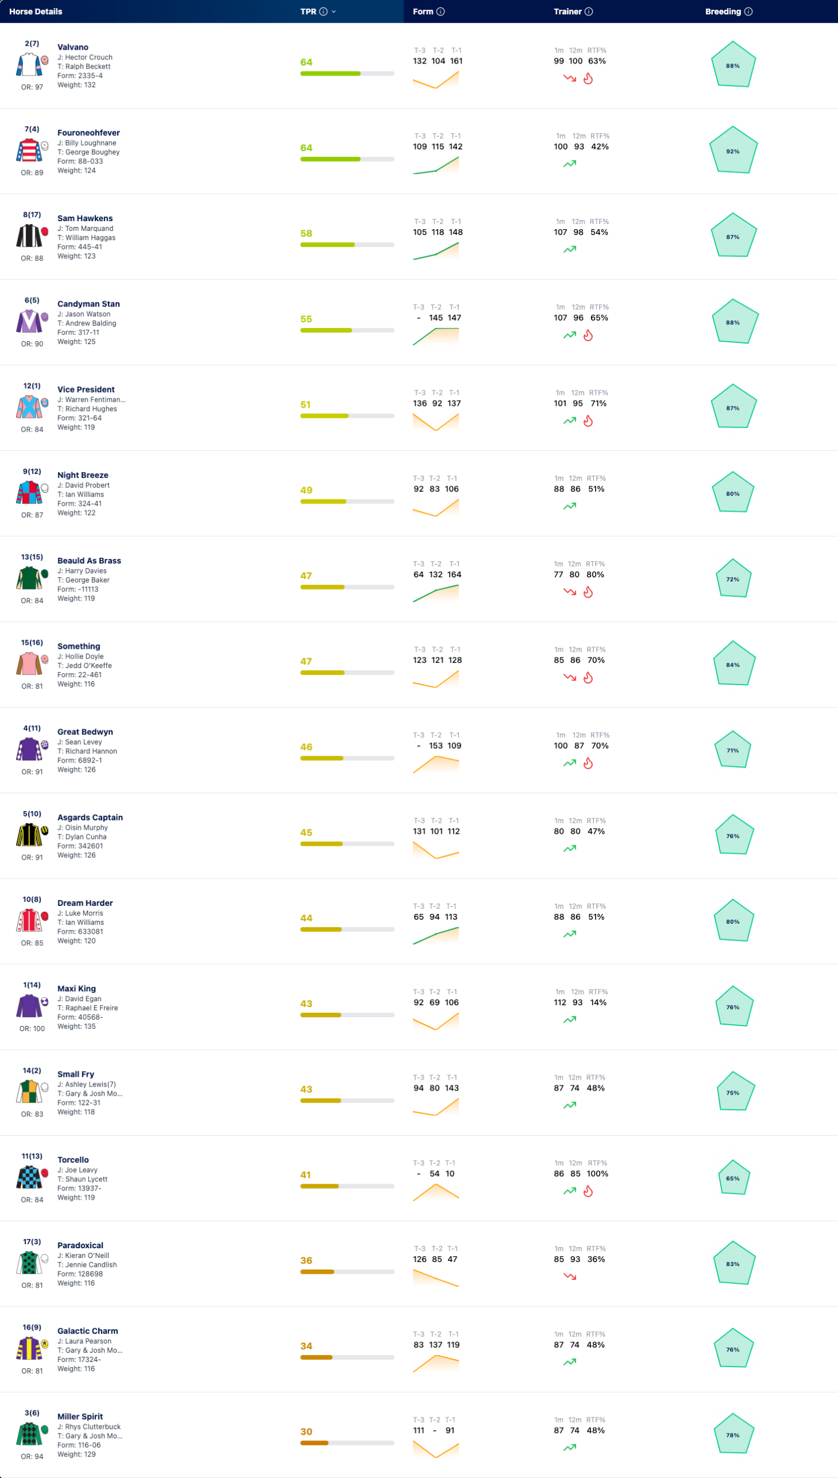Screen dimensions: 838x1478
Task: Open the Galactic Charm horse link
Action: tap(88, 1331)
